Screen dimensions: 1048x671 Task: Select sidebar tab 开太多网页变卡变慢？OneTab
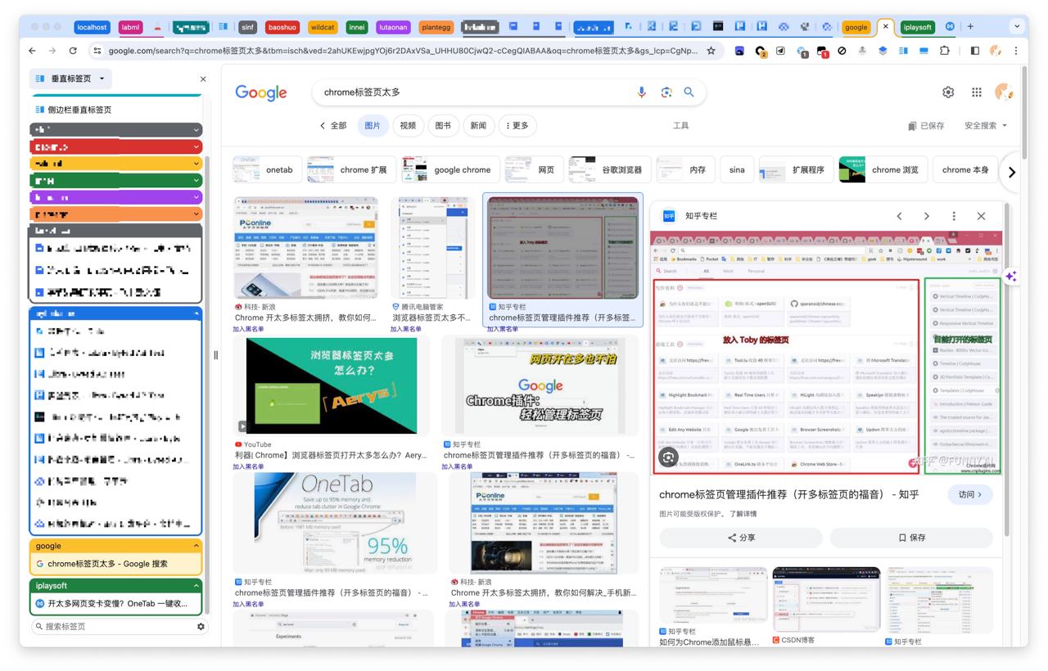click(115, 604)
